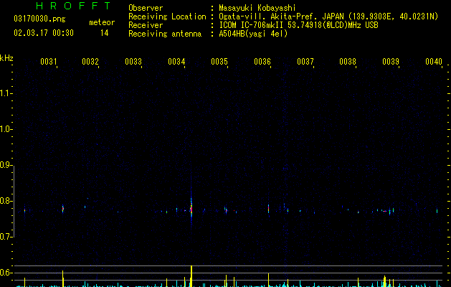Click the 0039 time marker
451x287 pixels.
[391, 62]
